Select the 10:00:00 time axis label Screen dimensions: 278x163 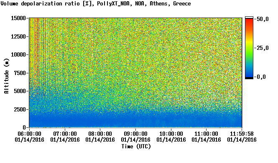point(171,134)
